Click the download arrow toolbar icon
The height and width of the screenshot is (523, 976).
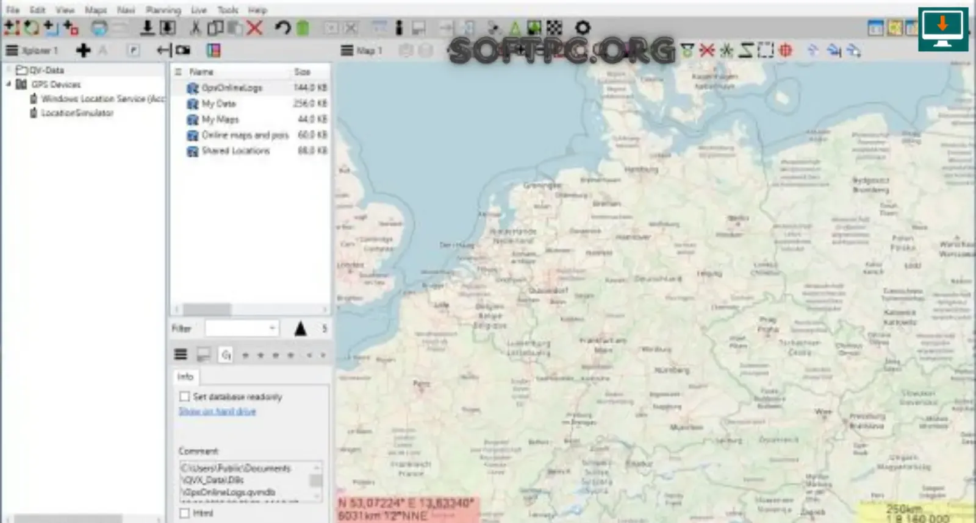tap(147, 28)
